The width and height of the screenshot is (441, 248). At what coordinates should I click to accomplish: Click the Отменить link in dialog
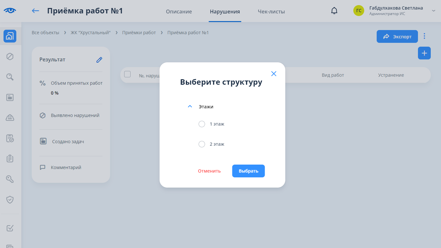click(x=209, y=171)
